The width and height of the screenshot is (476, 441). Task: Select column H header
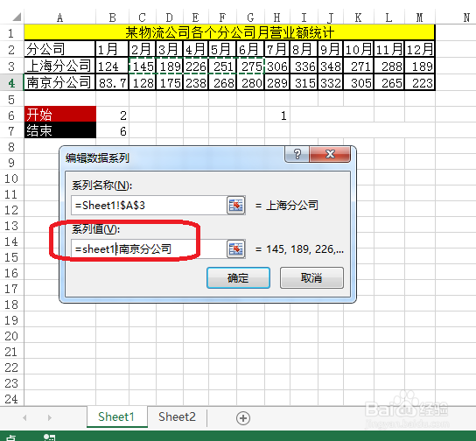point(276,17)
